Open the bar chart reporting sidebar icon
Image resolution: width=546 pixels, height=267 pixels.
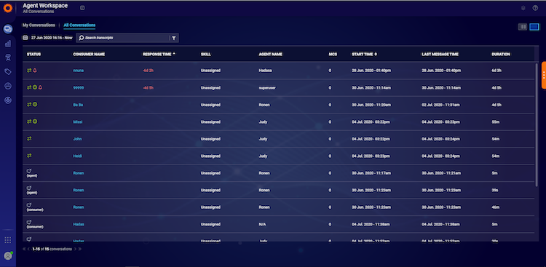click(8, 44)
